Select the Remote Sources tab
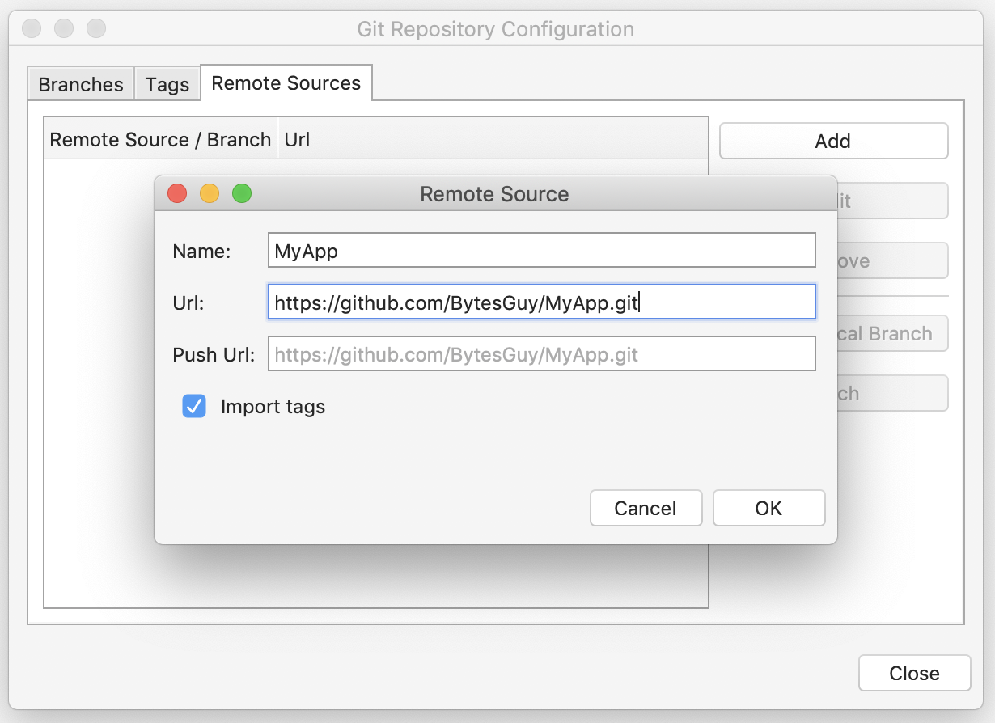995x723 pixels. tap(286, 82)
